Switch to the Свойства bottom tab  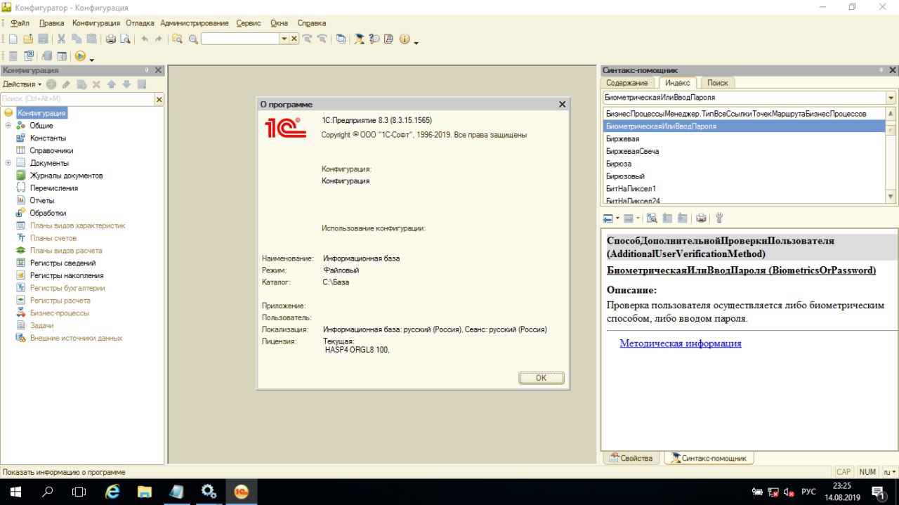tap(631, 458)
